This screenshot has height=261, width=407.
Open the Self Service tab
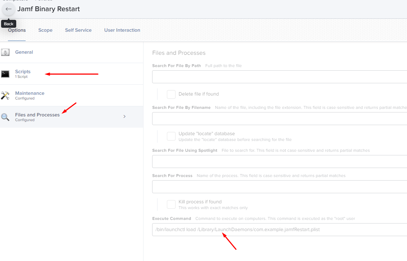click(x=78, y=30)
